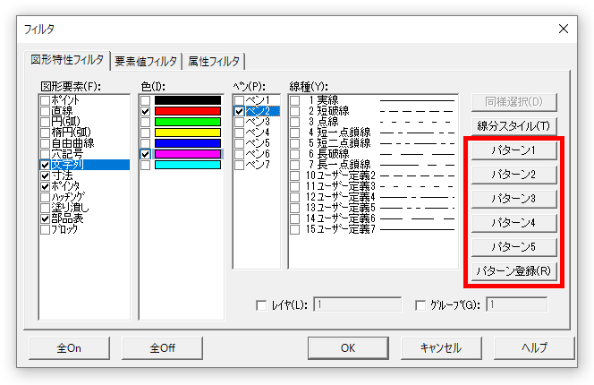The width and height of the screenshot is (594, 385).
Task: Click the レイヤ number input field
Action: click(358, 304)
